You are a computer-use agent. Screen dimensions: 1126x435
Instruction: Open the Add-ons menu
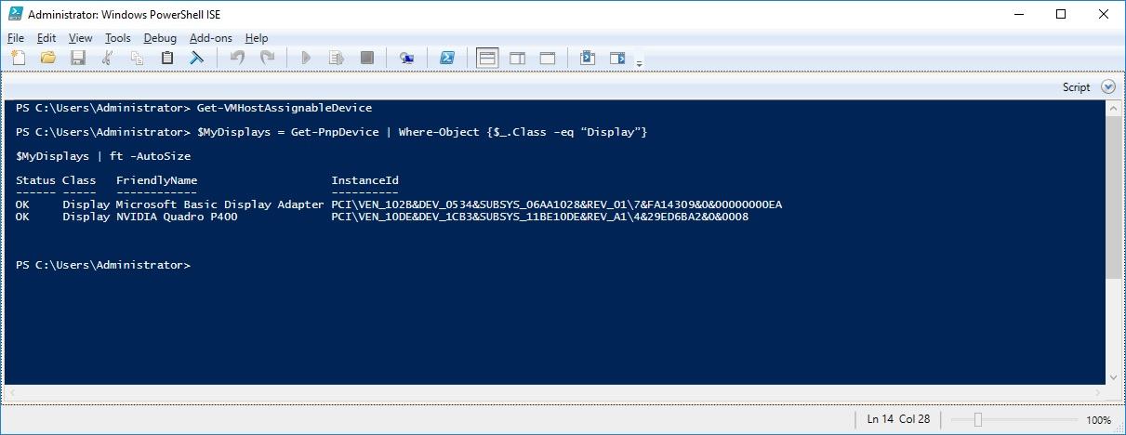211,38
